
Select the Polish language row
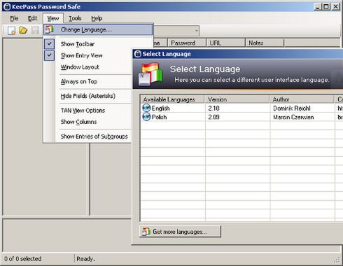point(241,117)
